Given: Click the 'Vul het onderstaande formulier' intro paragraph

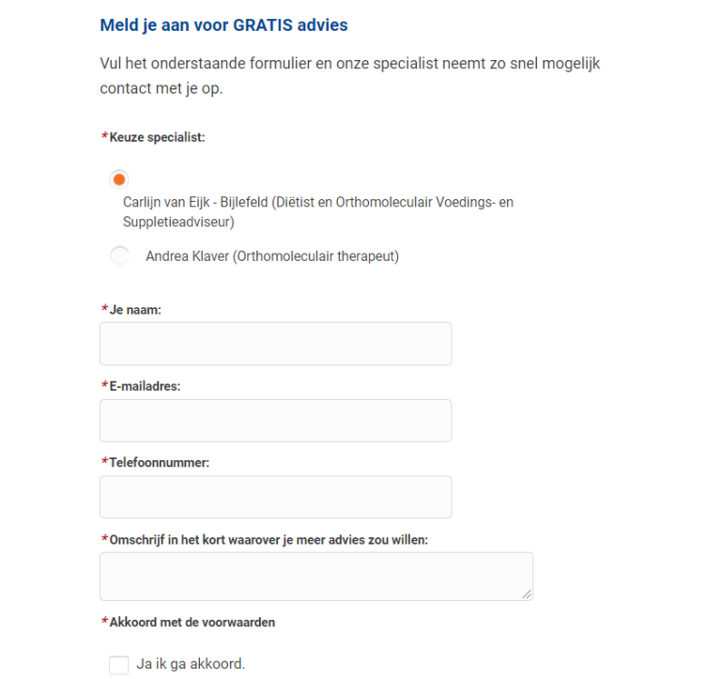Looking at the screenshot, I should [349, 77].
